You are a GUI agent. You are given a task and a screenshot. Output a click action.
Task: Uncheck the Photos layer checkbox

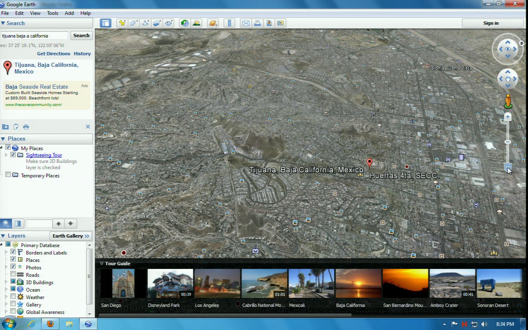tap(13, 267)
